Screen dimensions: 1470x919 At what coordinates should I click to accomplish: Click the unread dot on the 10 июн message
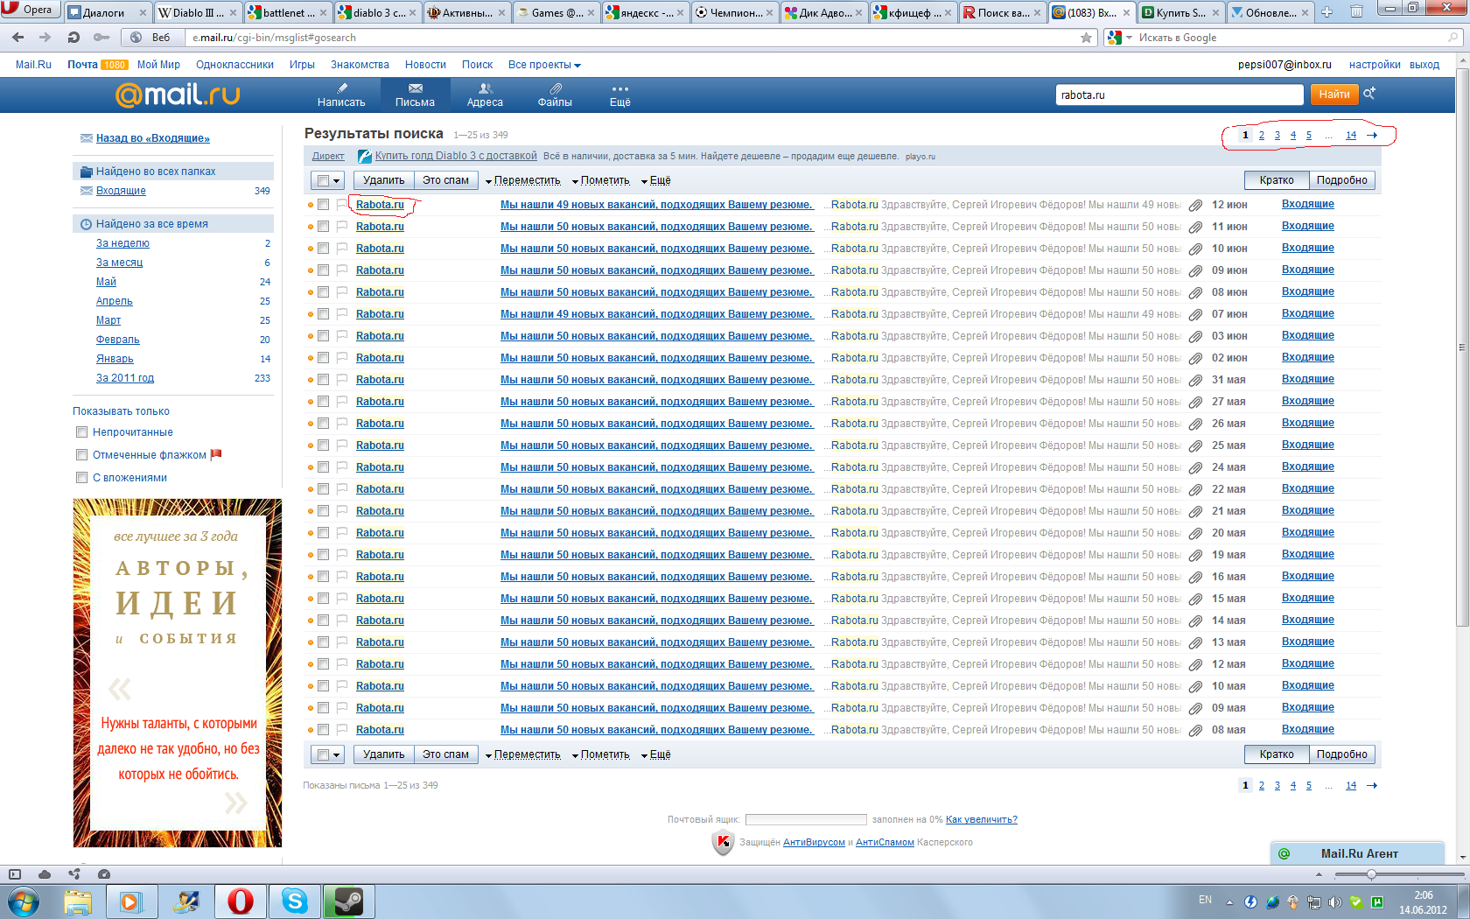(x=310, y=249)
